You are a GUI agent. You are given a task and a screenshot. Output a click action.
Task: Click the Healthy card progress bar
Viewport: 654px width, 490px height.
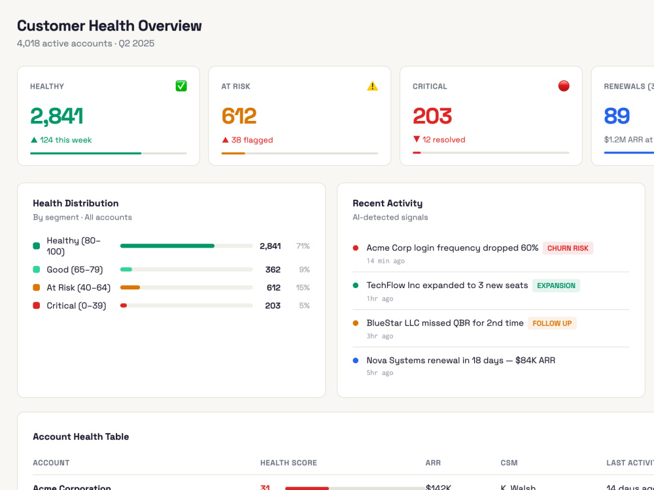(x=109, y=154)
